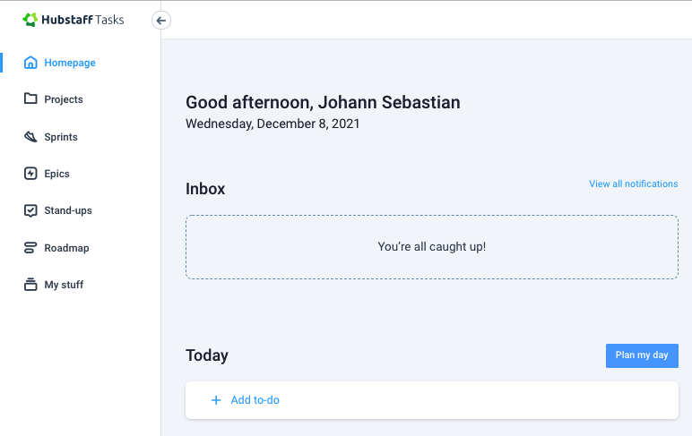Open the Homepage menu item

70,63
